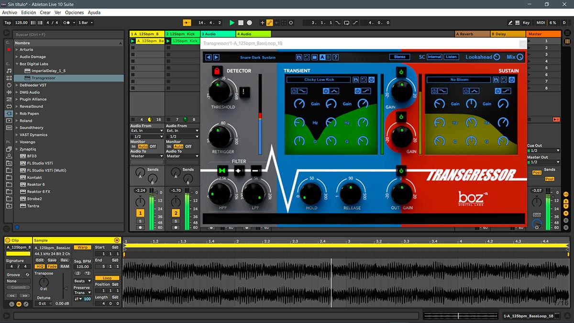This screenshot has width=574, height=323.
Task: Enable the Key map mode switch
Action: pos(526,22)
